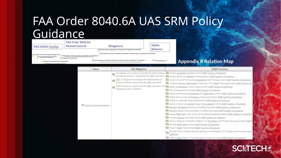This screenshot has width=281, height=158.
Task: Click the ADS-B signal degradation row icon
Action: pyautogui.click(x=83, y=105)
